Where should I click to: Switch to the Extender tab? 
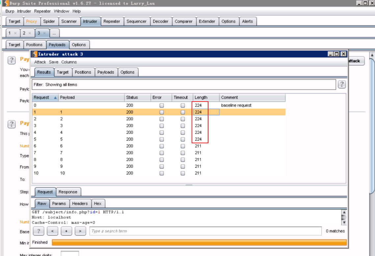click(207, 21)
